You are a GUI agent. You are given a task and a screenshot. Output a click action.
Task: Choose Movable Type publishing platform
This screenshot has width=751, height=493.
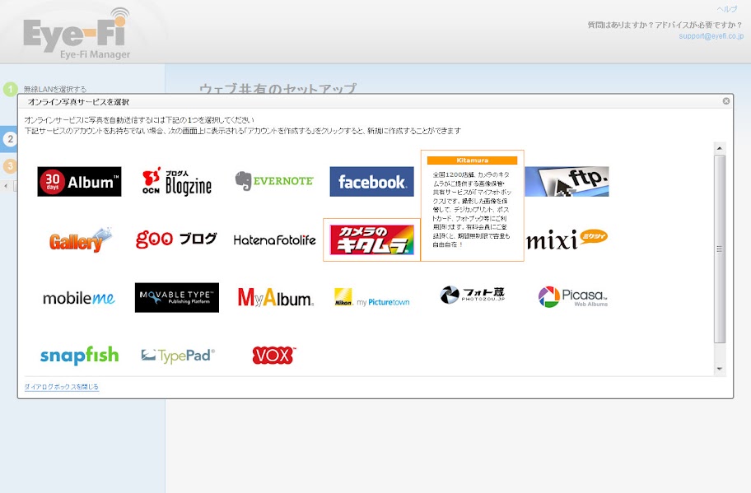(x=176, y=298)
